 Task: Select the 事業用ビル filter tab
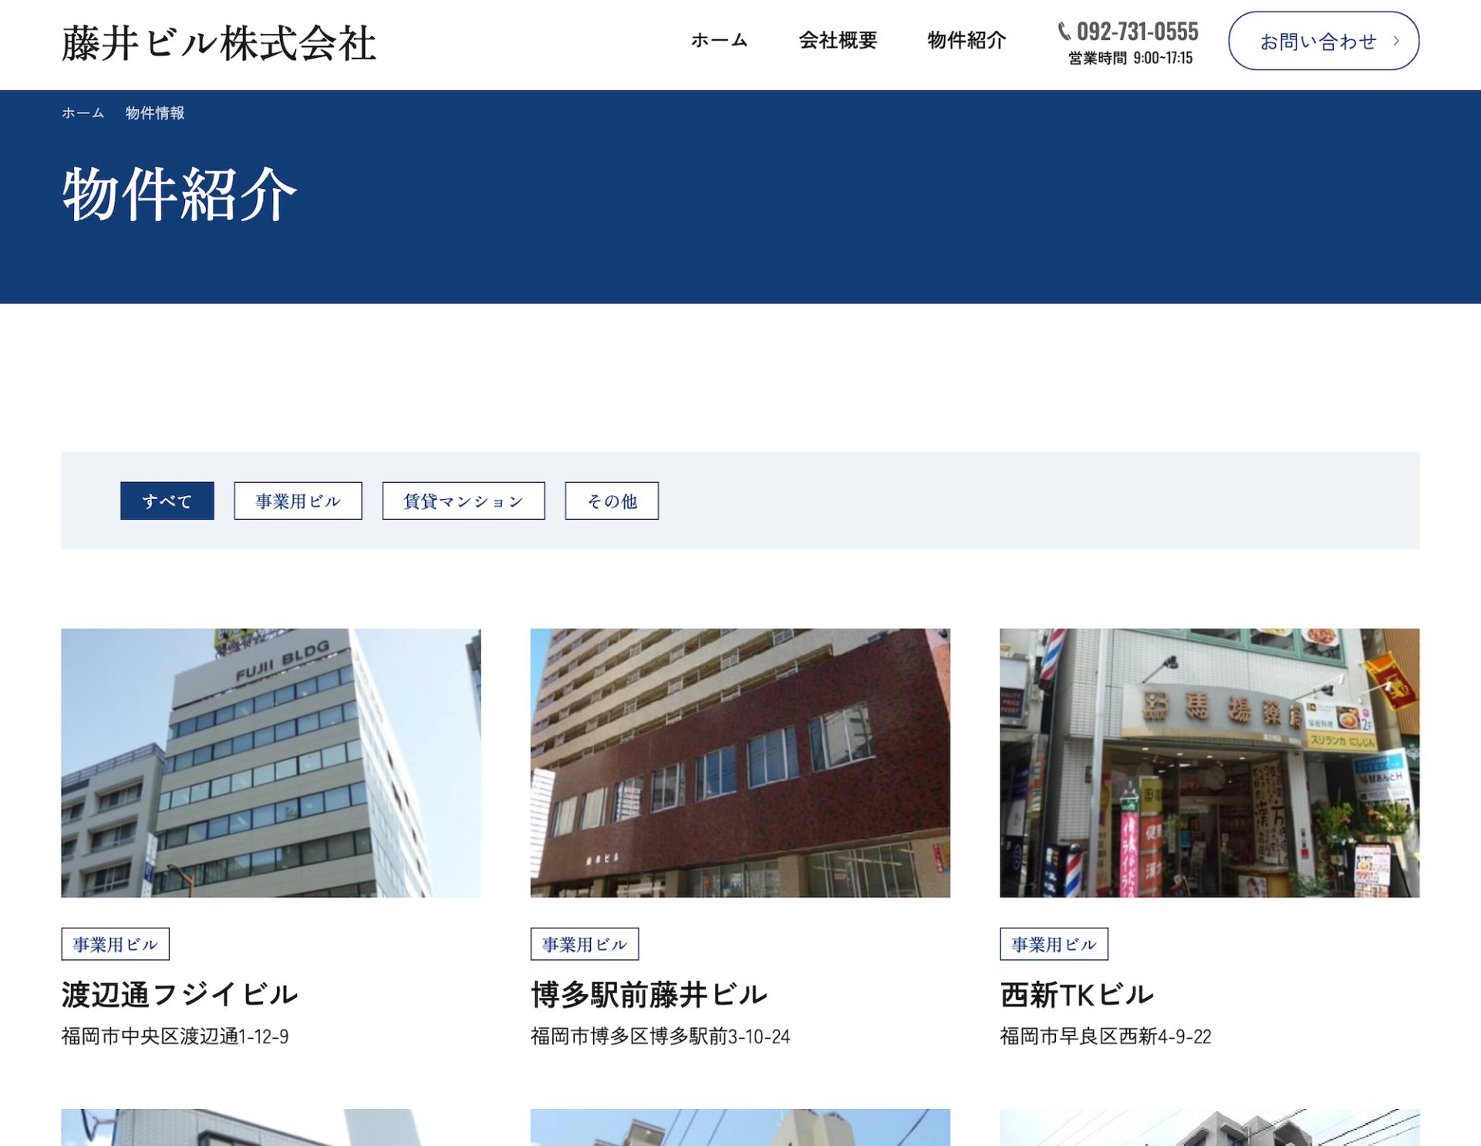(x=297, y=501)
